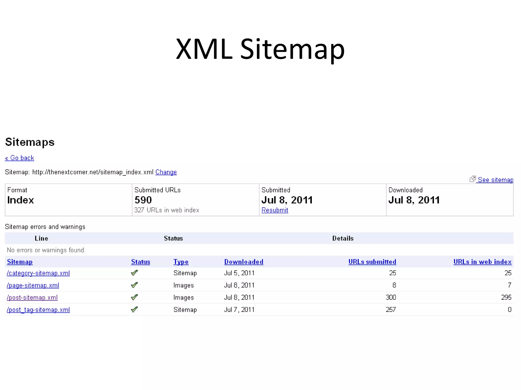This screenshot has width=521, height=390.
Task: Click Jul 7, 2011 in post_tag-sitemap row
Action: click(239, 310)
